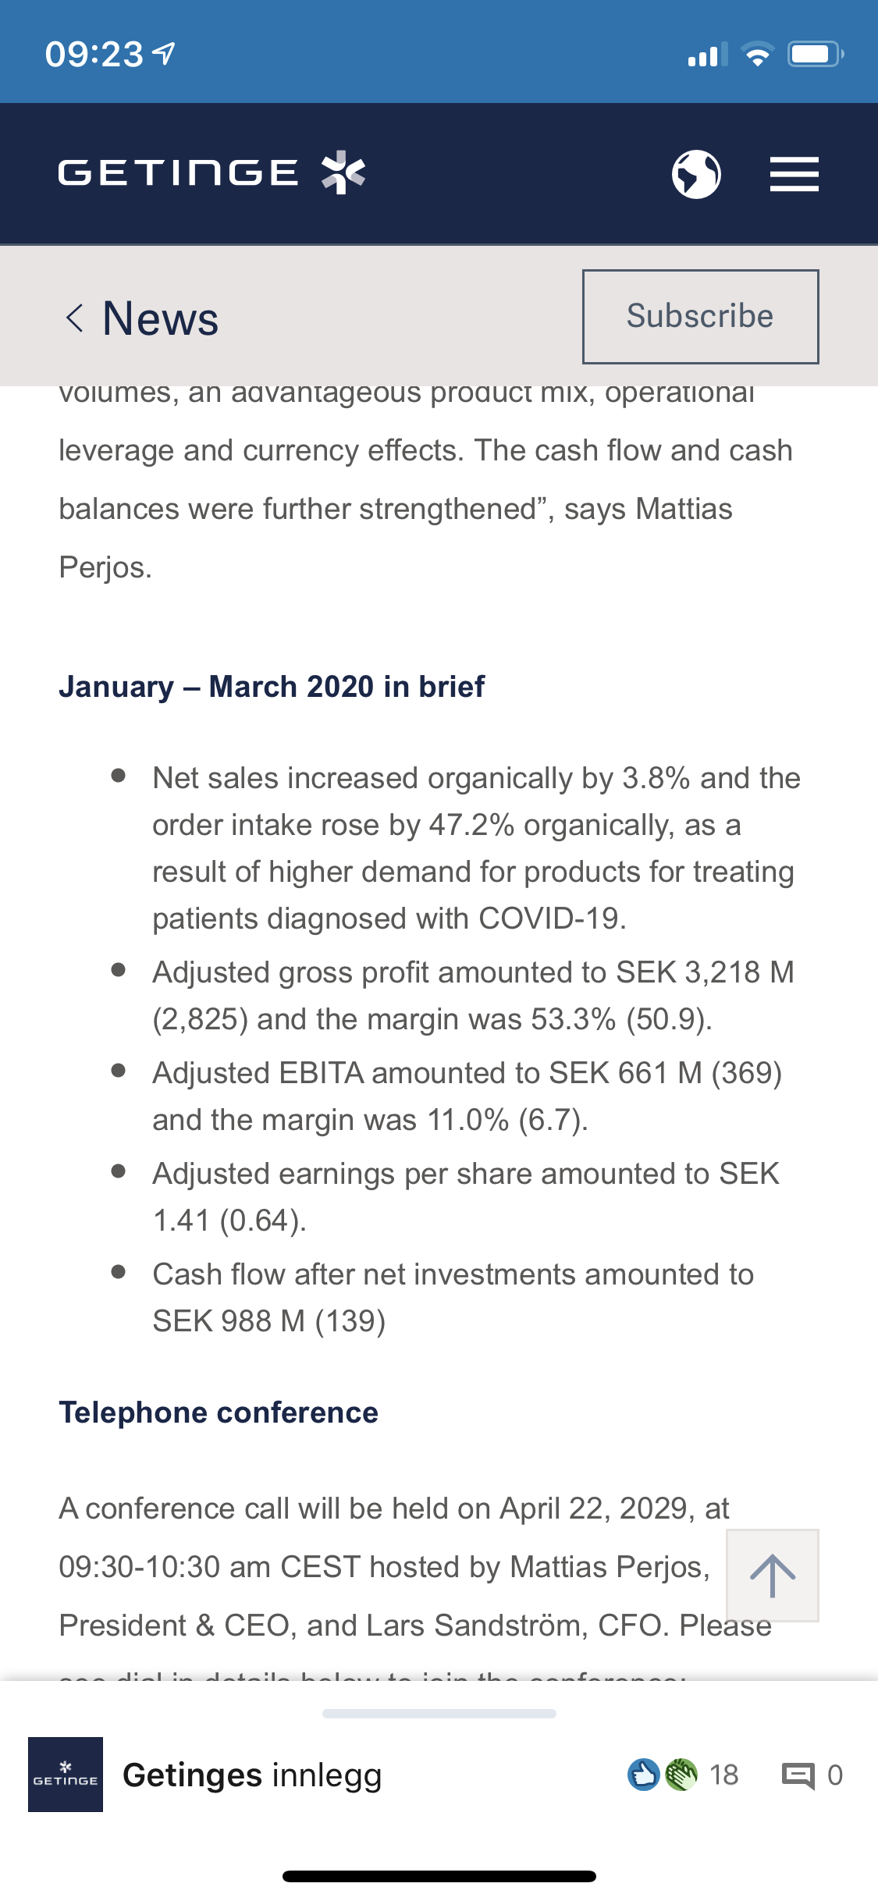Image resolution: width=878 pixels, height=1901 pixels.
Task: Tap the globe language selector icon
Action: [696, 174]
